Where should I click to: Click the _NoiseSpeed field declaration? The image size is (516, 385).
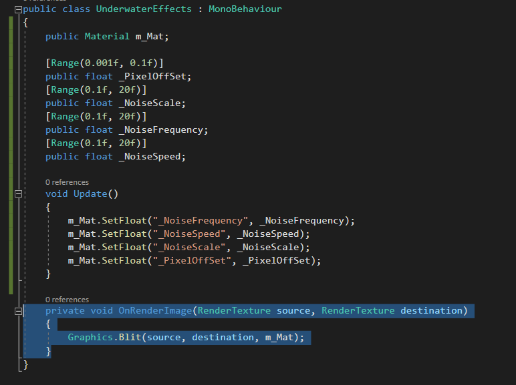tap(116, 156)
